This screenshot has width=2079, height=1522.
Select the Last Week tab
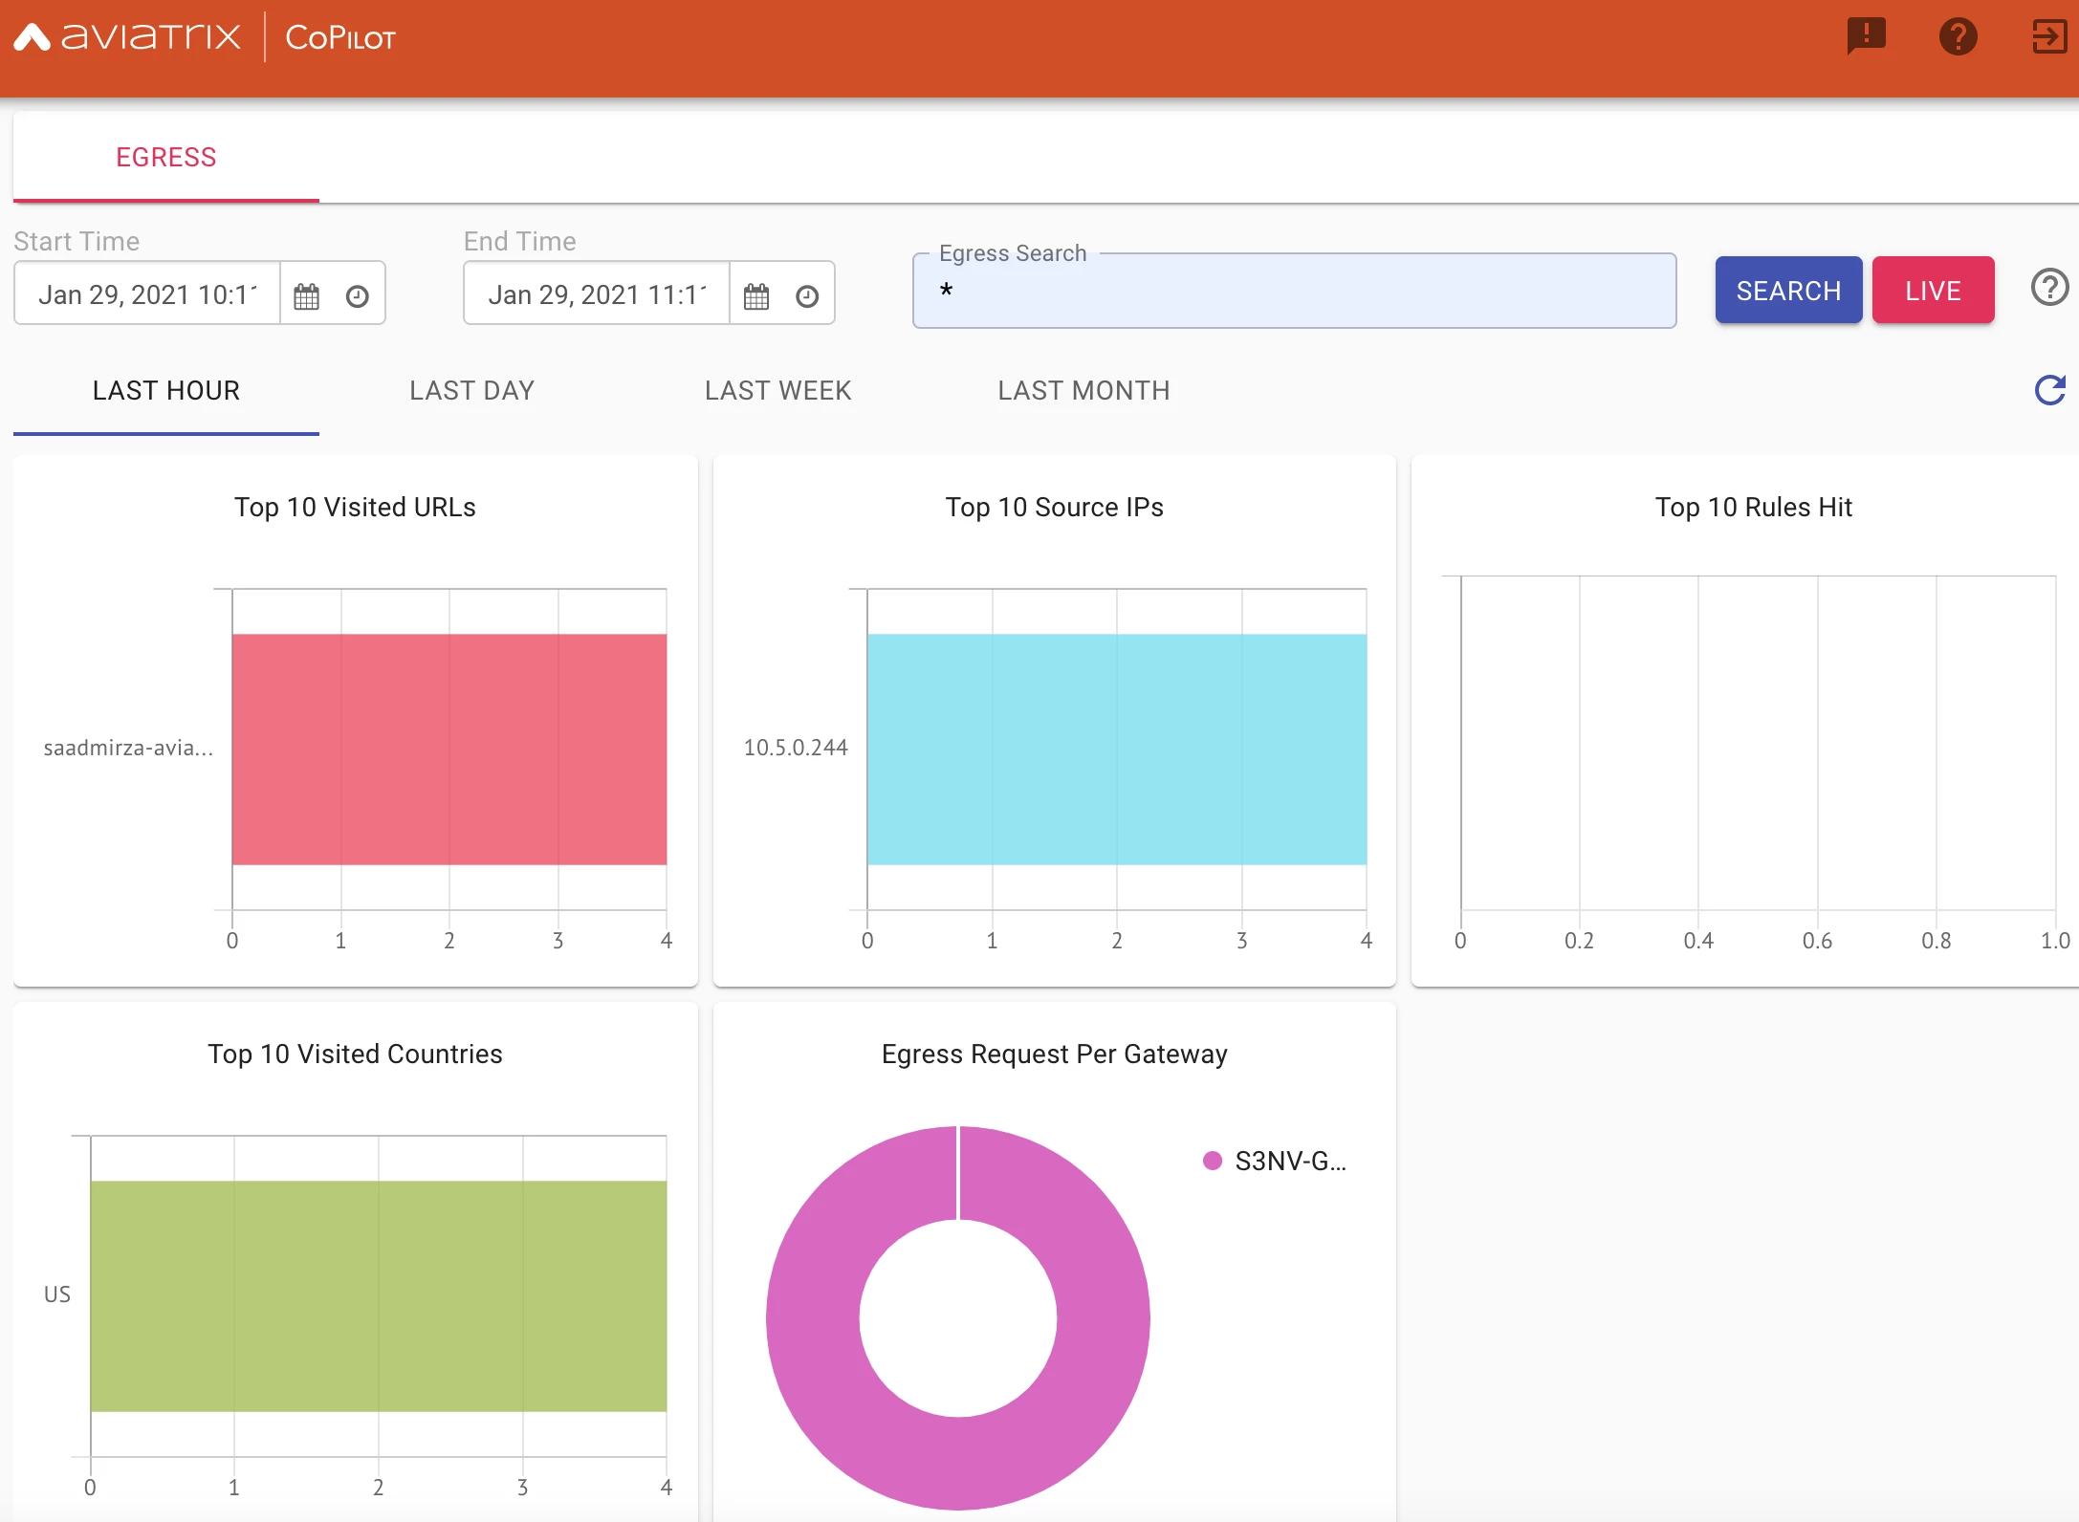(777, 390)
